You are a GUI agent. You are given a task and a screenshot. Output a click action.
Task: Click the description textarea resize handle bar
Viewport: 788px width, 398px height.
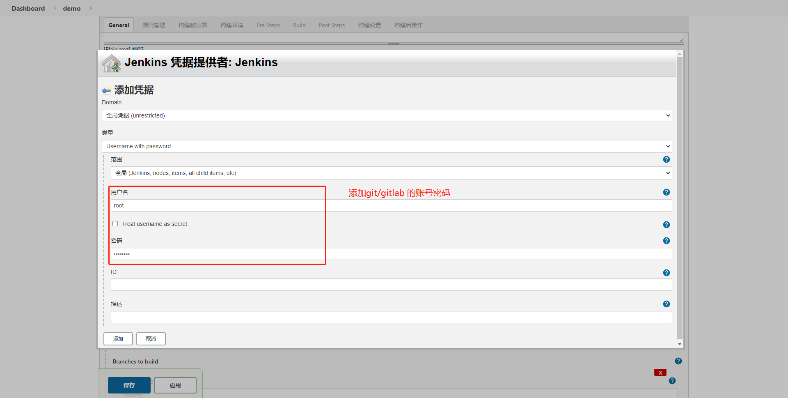tap(394, 44)
